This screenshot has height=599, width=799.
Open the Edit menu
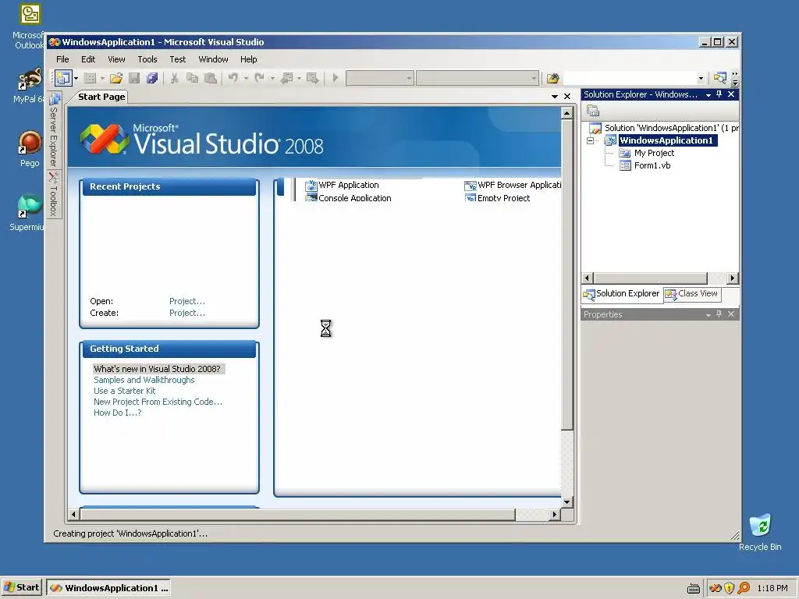(88, 59)
